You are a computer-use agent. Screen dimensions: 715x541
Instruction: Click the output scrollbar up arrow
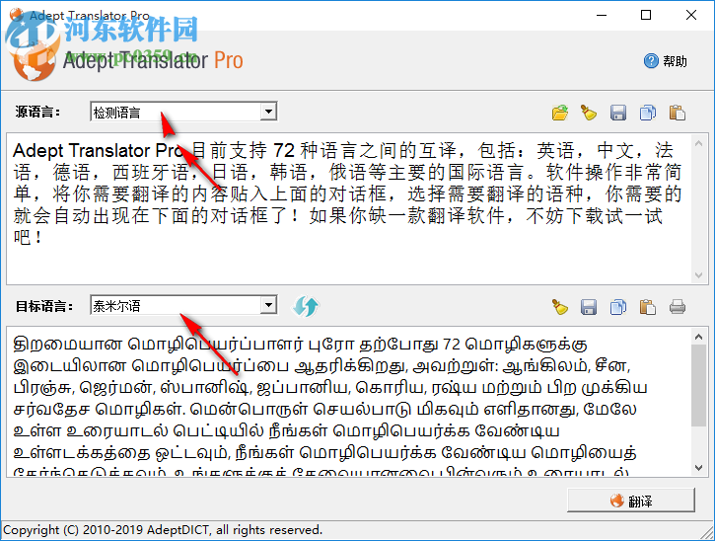click(x=698, y=337)
